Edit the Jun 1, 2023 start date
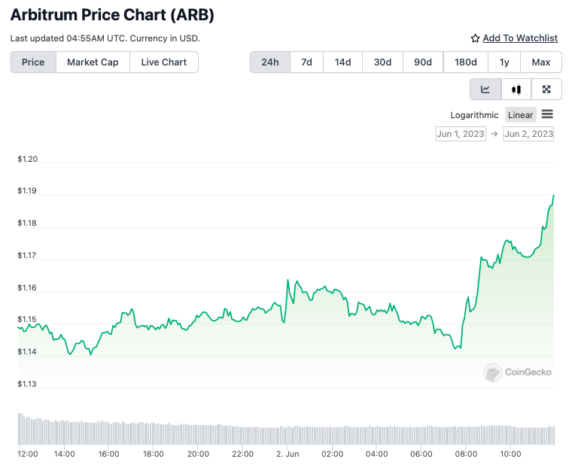The image size is (572, 468). [461, 134]
